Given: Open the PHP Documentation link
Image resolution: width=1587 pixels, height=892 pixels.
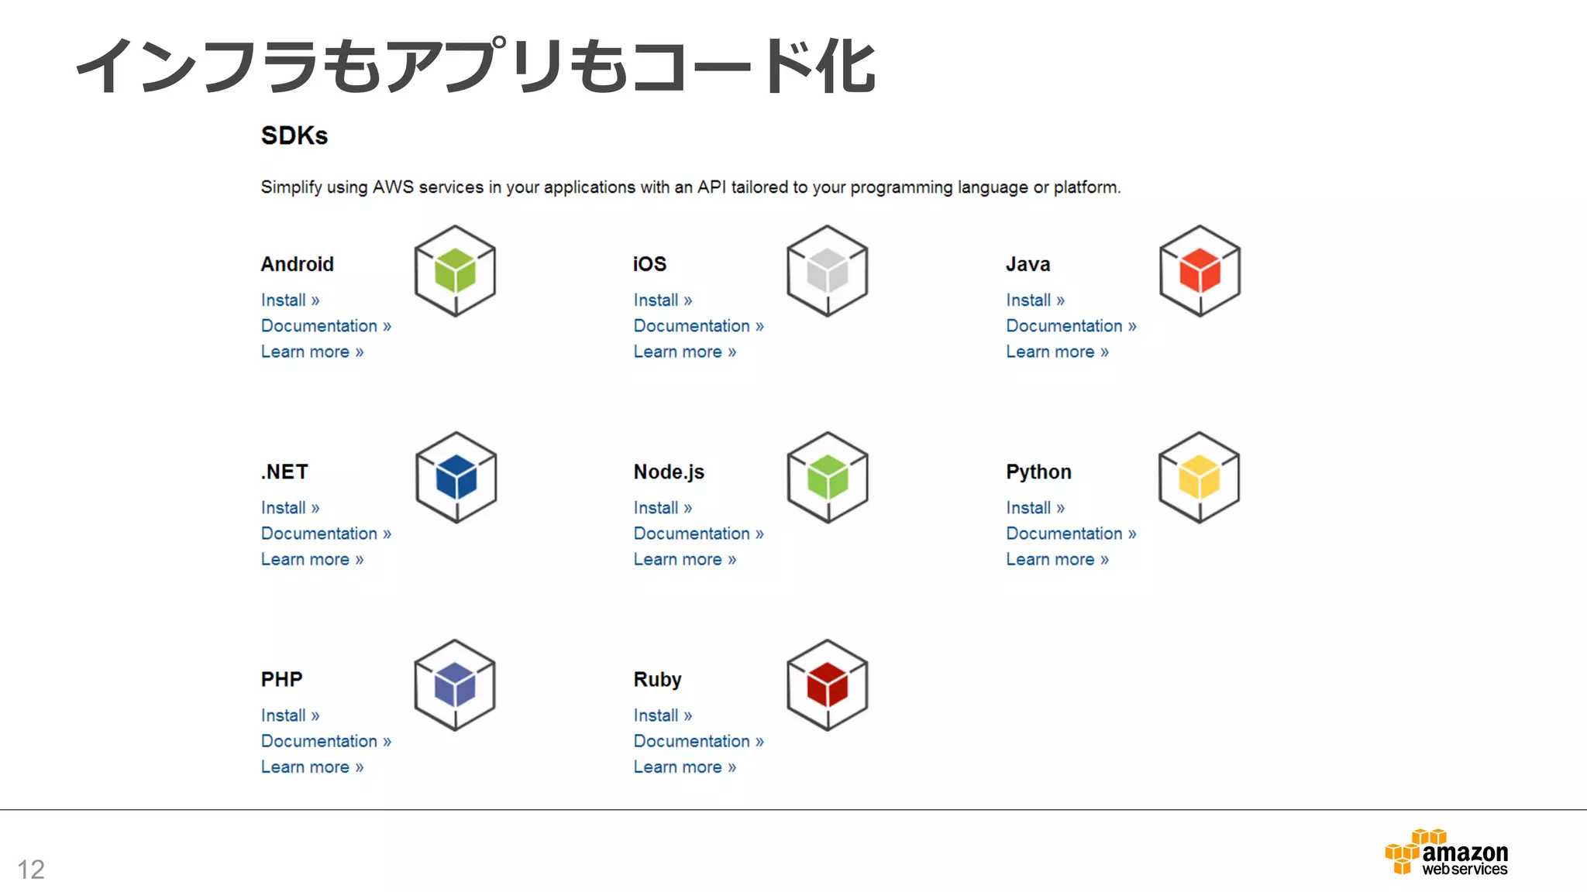Looking at the screenshot, I should pyautogui.click(x=325, y=741).
